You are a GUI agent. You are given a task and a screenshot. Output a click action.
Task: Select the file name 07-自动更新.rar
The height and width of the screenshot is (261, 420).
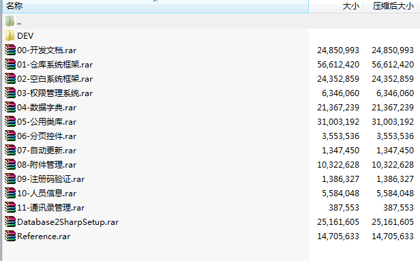point(46,151)
